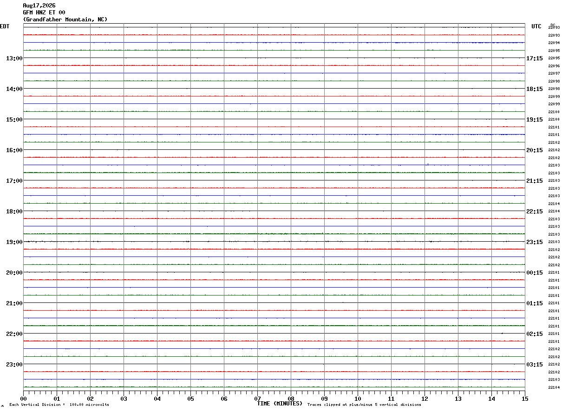Click the 21:15 UTC time label

535,181
